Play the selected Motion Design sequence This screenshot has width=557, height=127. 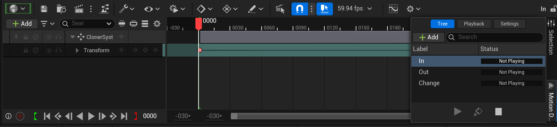457,111
